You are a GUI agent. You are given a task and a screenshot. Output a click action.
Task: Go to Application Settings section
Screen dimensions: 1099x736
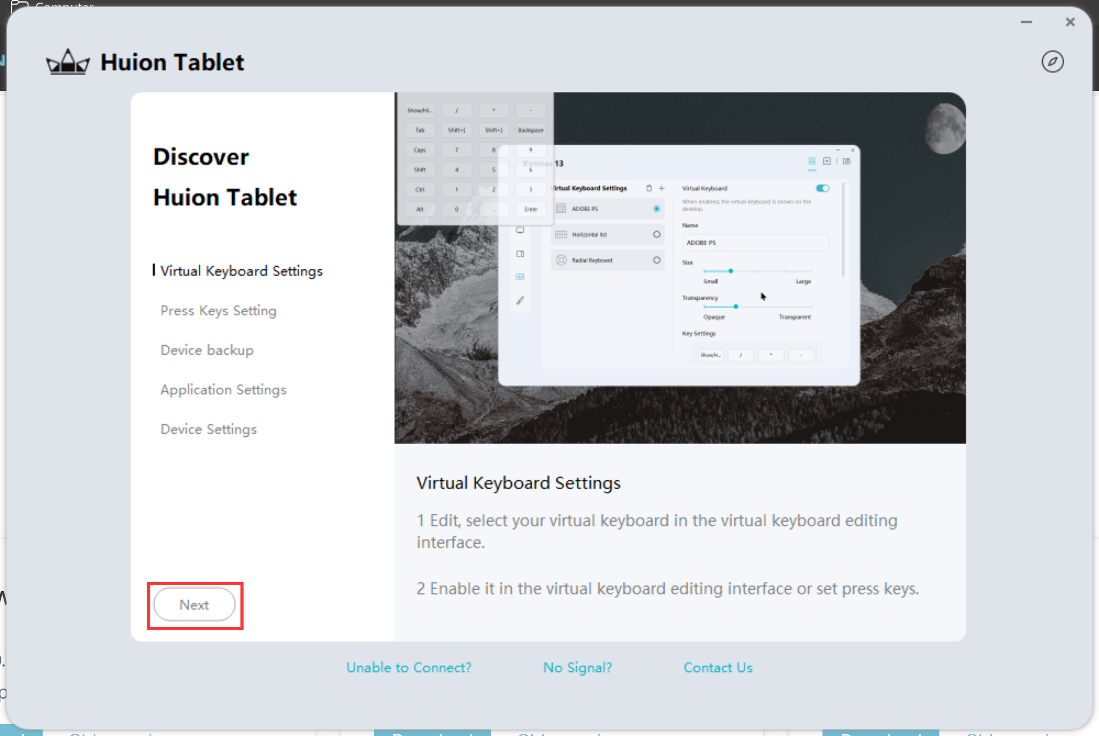[x=223, y=390]
